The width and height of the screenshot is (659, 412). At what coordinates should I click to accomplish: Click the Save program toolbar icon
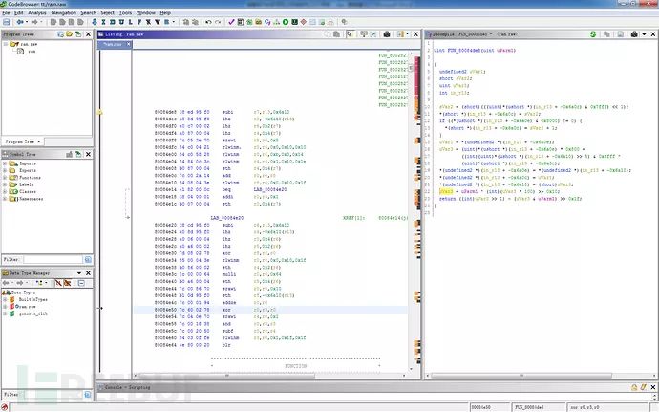point(6,22)
